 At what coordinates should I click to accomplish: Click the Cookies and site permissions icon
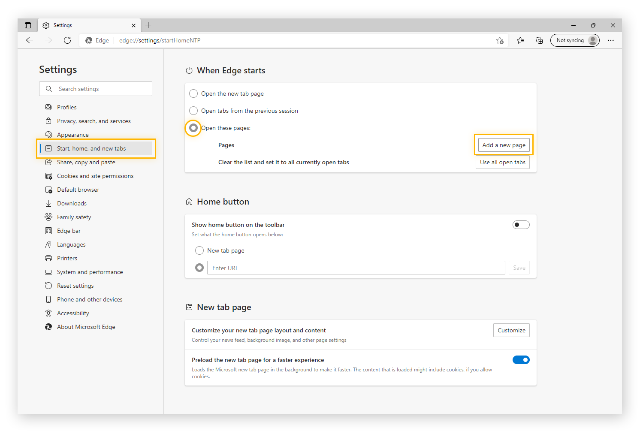[x=48, y=176]
